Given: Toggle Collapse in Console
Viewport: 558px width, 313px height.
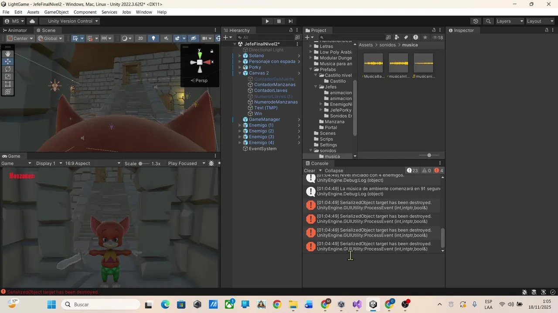Looking at the screenshot, I should 334,170.
